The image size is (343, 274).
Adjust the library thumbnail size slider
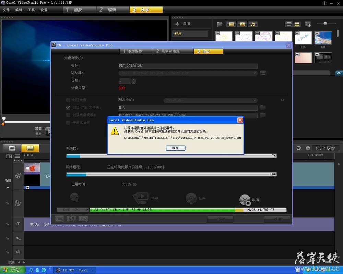click(325, 23)
